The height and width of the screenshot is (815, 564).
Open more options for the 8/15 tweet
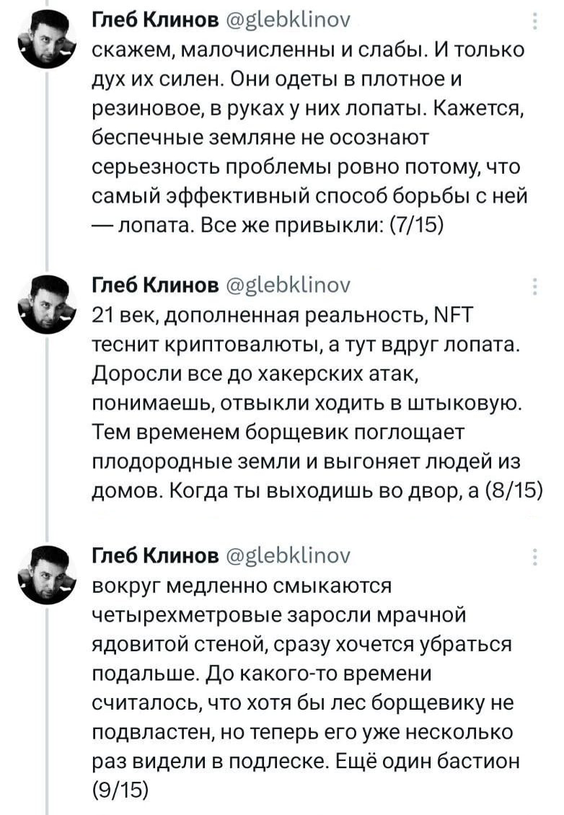pos(535,286)
